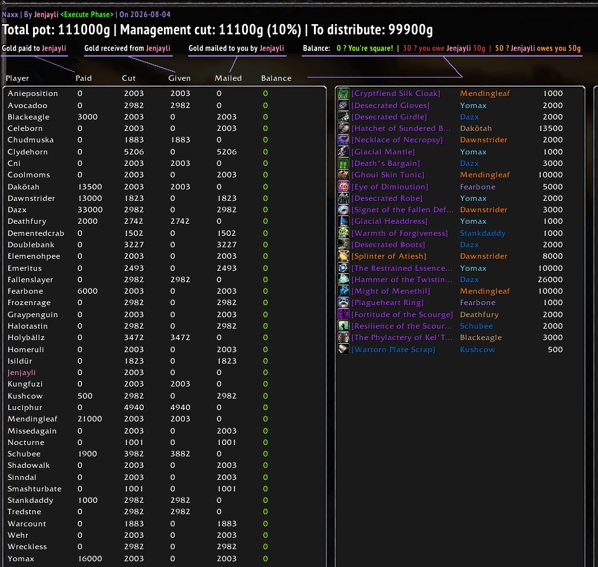Click Schubee's given amount 3882
Image resolution: width=598 pixels, height=567 pixels.
click(180, 454)
